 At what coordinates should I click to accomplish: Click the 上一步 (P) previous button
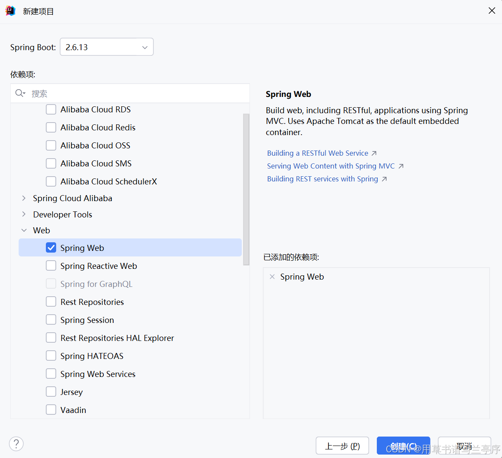tap(342, 446)
